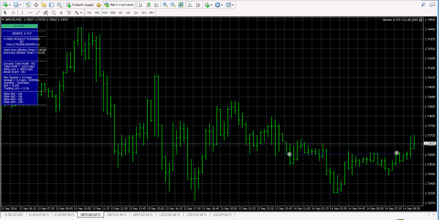Click the green HIDE panel button
439x220 pixels.
point(20,26)
